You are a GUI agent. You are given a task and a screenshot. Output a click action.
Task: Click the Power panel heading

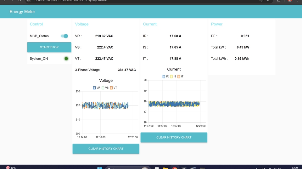coord(217,24)
